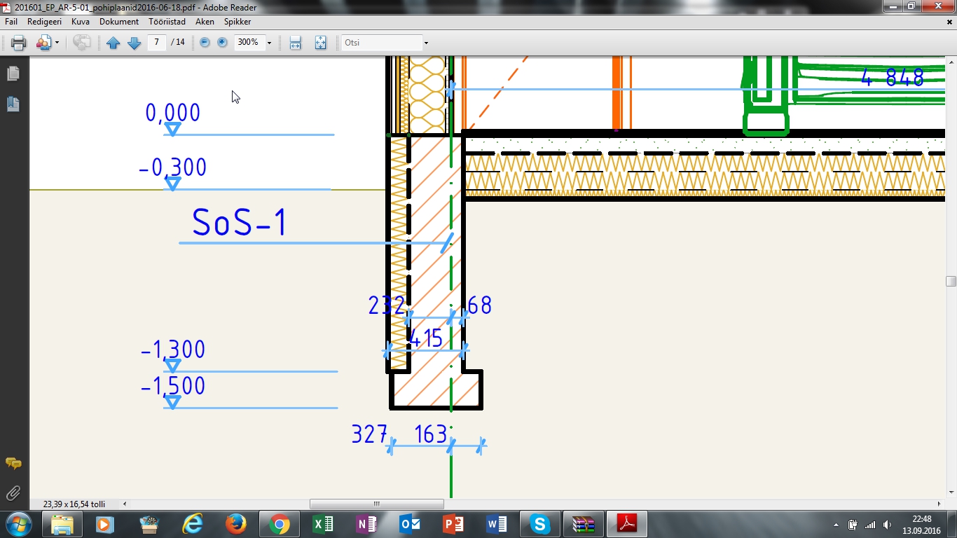957x538 pixels.
Task: Toggle fit one full page view
Action: (320, 43)
